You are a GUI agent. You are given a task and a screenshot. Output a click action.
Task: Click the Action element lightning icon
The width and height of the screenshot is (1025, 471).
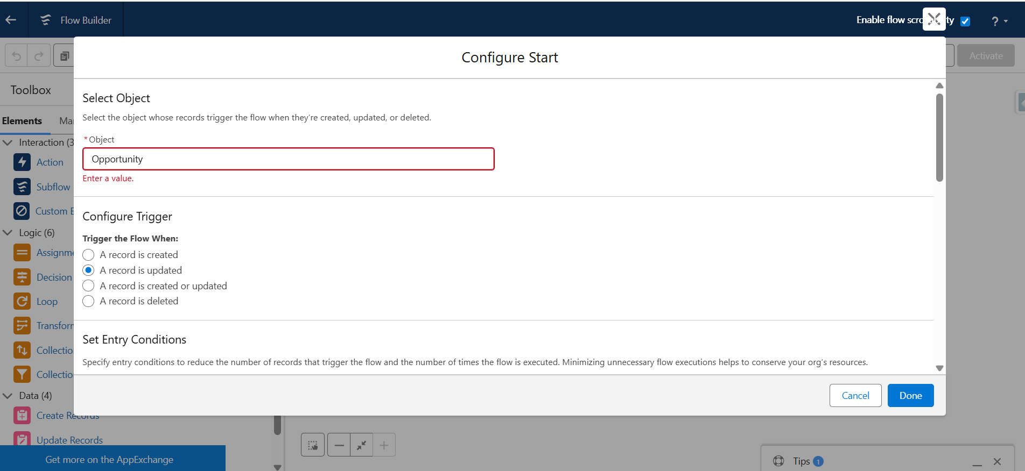click(x=22, y=162)
